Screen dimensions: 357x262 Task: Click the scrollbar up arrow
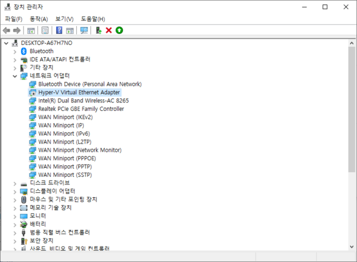click(x=351, y=43)
